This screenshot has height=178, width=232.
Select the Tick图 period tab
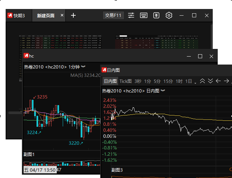click(125, 81)
